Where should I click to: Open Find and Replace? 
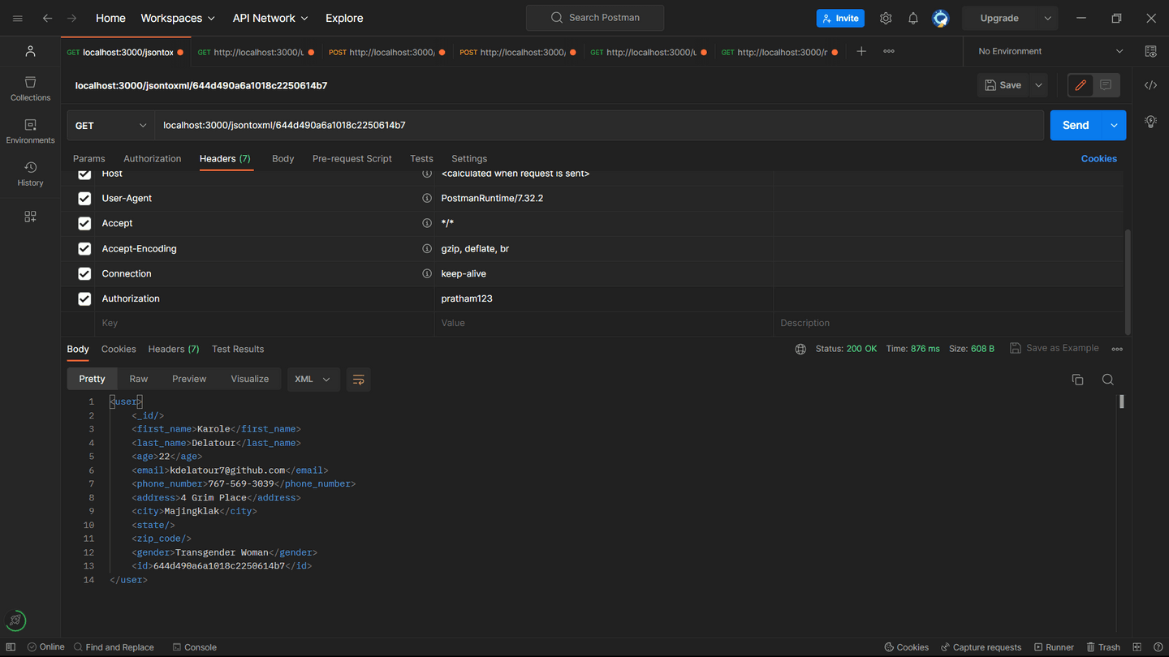point(114,647)
